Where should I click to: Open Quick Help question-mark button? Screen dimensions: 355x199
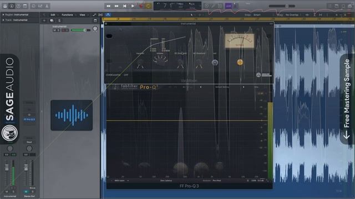(x=18, y=6)
